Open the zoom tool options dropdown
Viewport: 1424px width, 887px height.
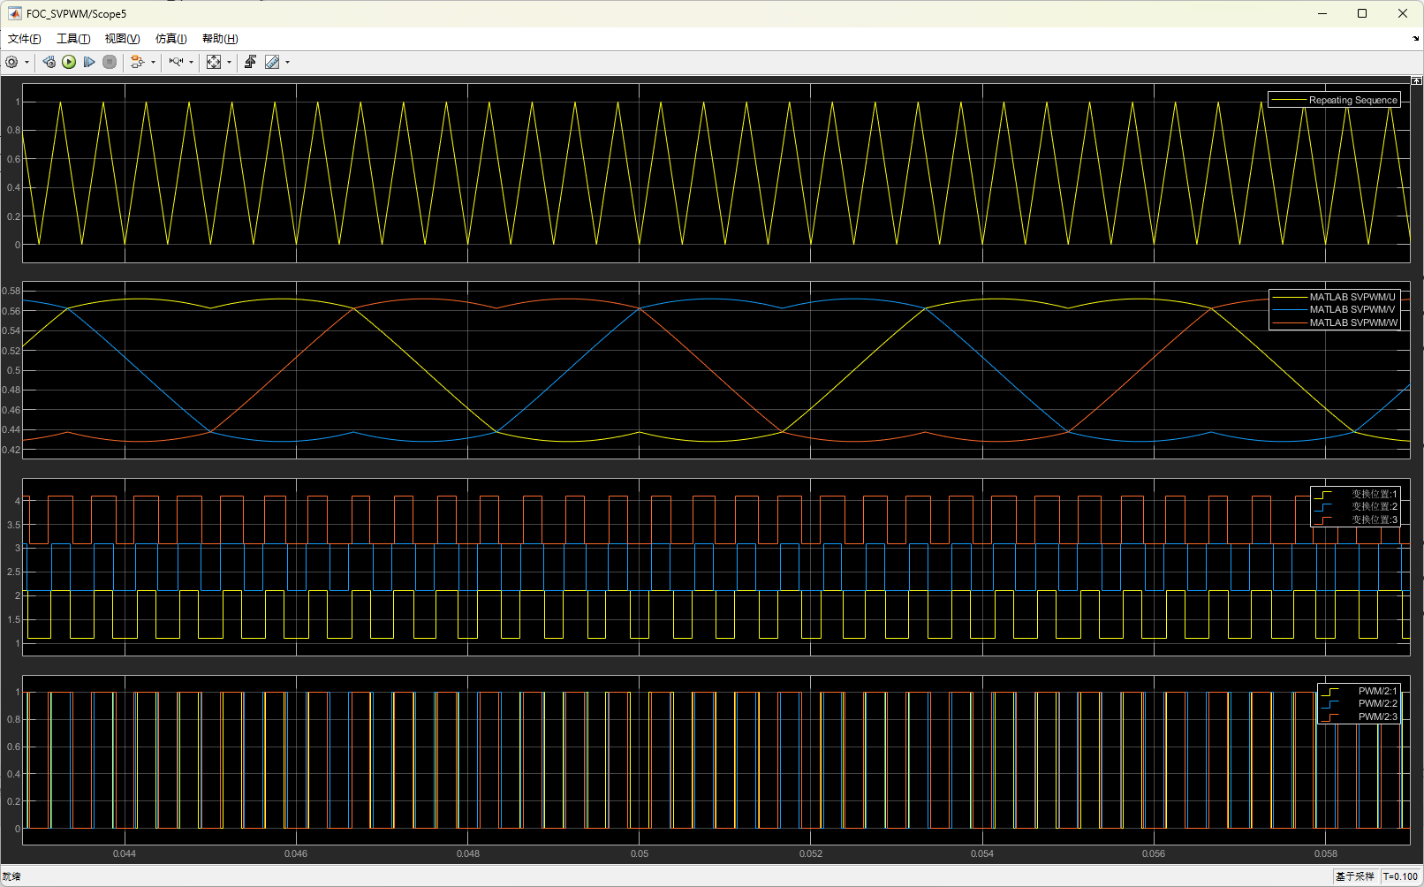coord(192,62)
